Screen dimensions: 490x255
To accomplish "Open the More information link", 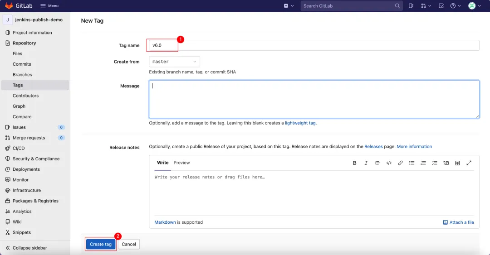I will click(414, 146).
